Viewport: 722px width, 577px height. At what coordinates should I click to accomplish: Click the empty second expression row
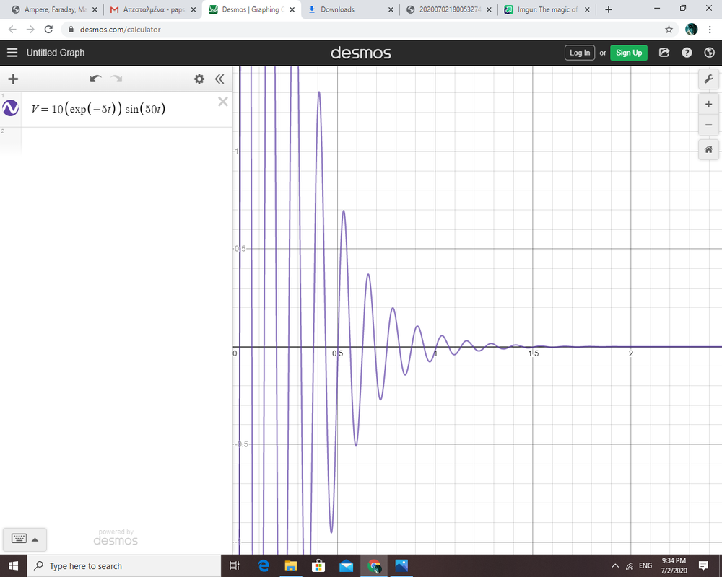[x=126, y=141]
